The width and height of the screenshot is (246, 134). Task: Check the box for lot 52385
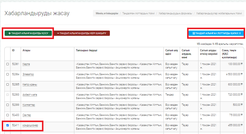pos(8,84)
